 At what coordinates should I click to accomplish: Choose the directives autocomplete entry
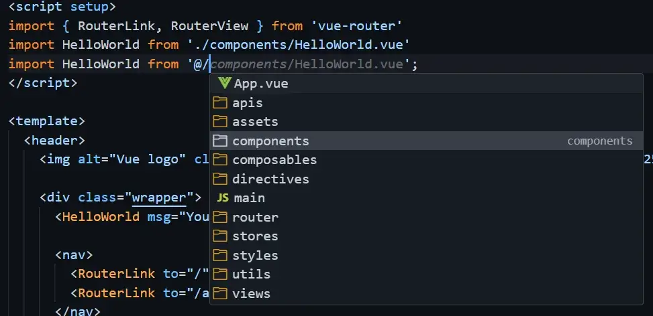pos(270,179)
